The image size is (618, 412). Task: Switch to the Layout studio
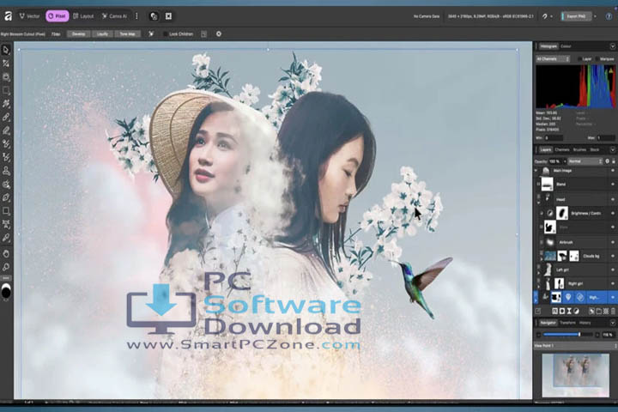click(x=83, y=16)
